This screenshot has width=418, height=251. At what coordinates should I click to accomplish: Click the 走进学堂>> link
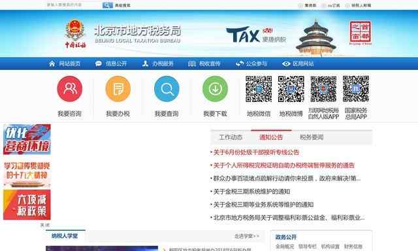point(247,237)
